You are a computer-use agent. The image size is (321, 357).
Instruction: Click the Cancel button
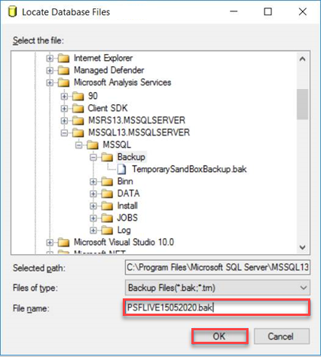click(281, 336)
